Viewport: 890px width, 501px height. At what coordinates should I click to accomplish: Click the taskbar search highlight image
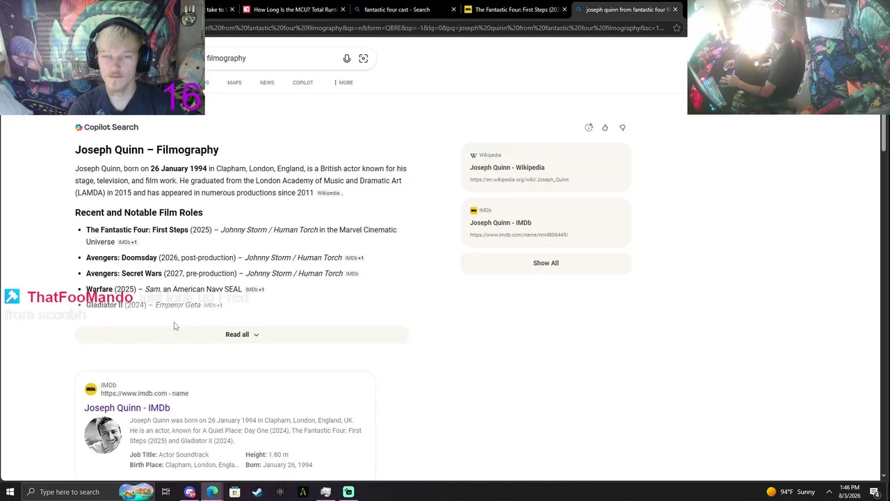(136, 492)
